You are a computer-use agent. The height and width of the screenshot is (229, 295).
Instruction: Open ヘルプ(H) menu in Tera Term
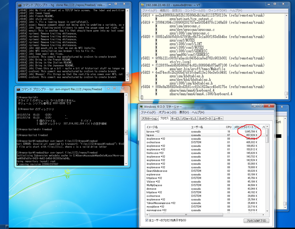[x=236, y=10]
